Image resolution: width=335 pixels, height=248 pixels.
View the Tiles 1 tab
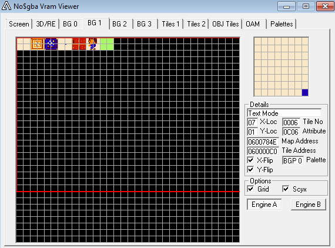click(x=170, y=24)
